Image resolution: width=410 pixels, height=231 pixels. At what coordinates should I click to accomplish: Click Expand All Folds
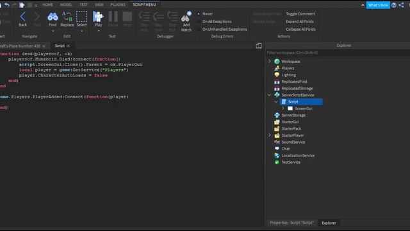click(x=300, y=21)
